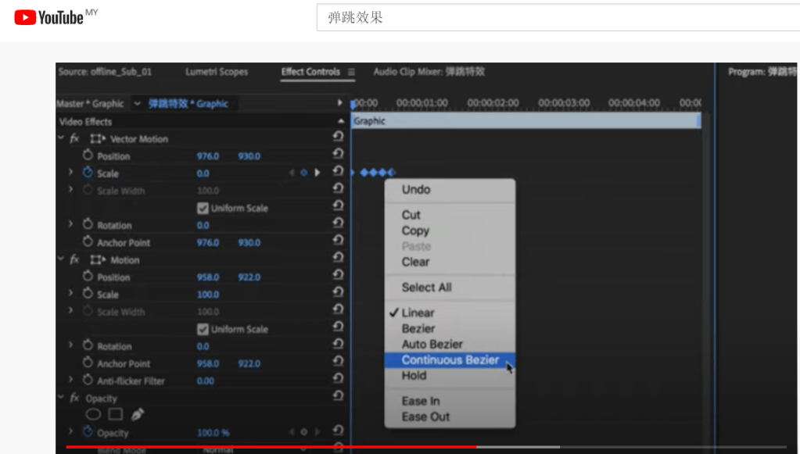The height and width of the screenshot is (454, 800).
Task: Uncheck Uniform Scale under Vector Motion
Action: 203,209
